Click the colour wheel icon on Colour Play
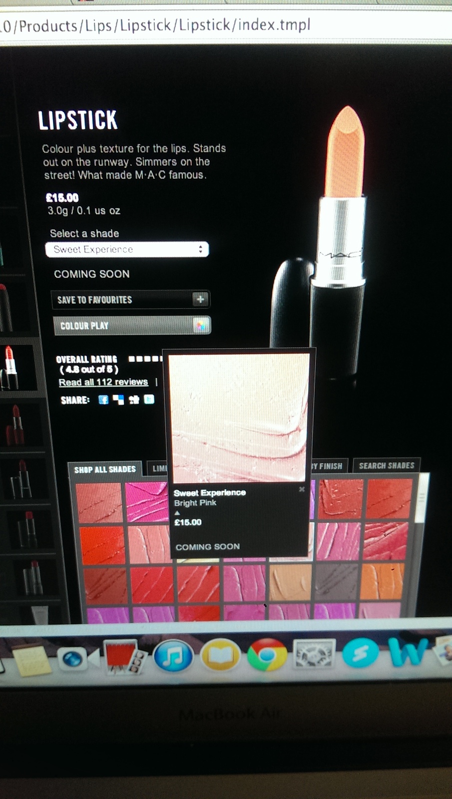The image size is (452, 799). click(201, 325)
